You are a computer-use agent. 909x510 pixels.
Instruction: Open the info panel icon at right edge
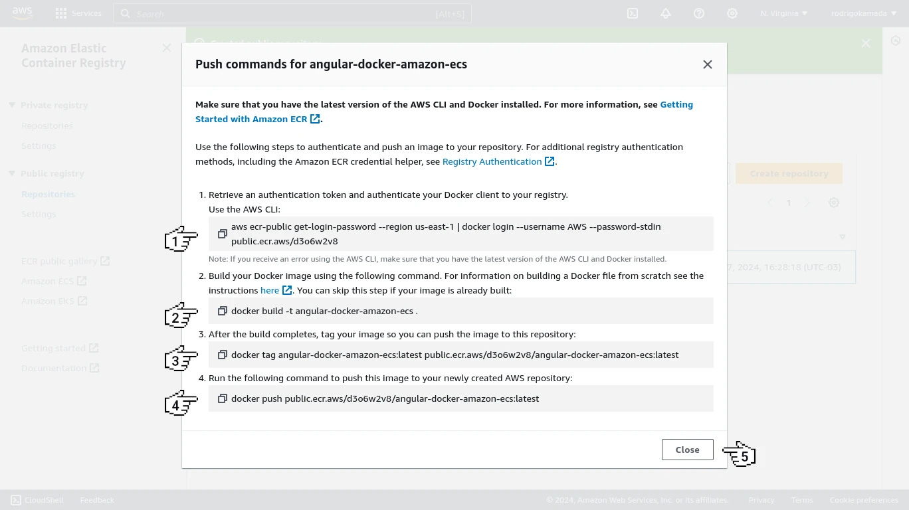[x=896, y=41]
